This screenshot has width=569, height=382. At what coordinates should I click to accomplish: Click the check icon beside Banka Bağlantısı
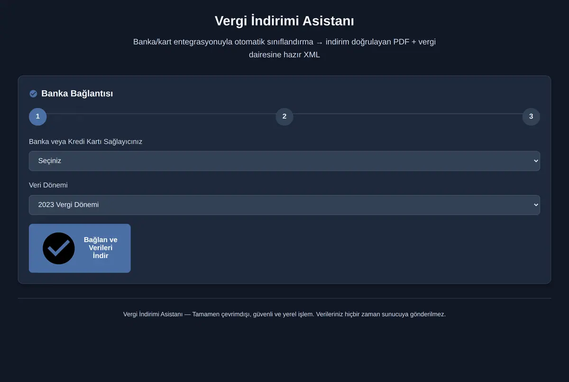[33, 94]
